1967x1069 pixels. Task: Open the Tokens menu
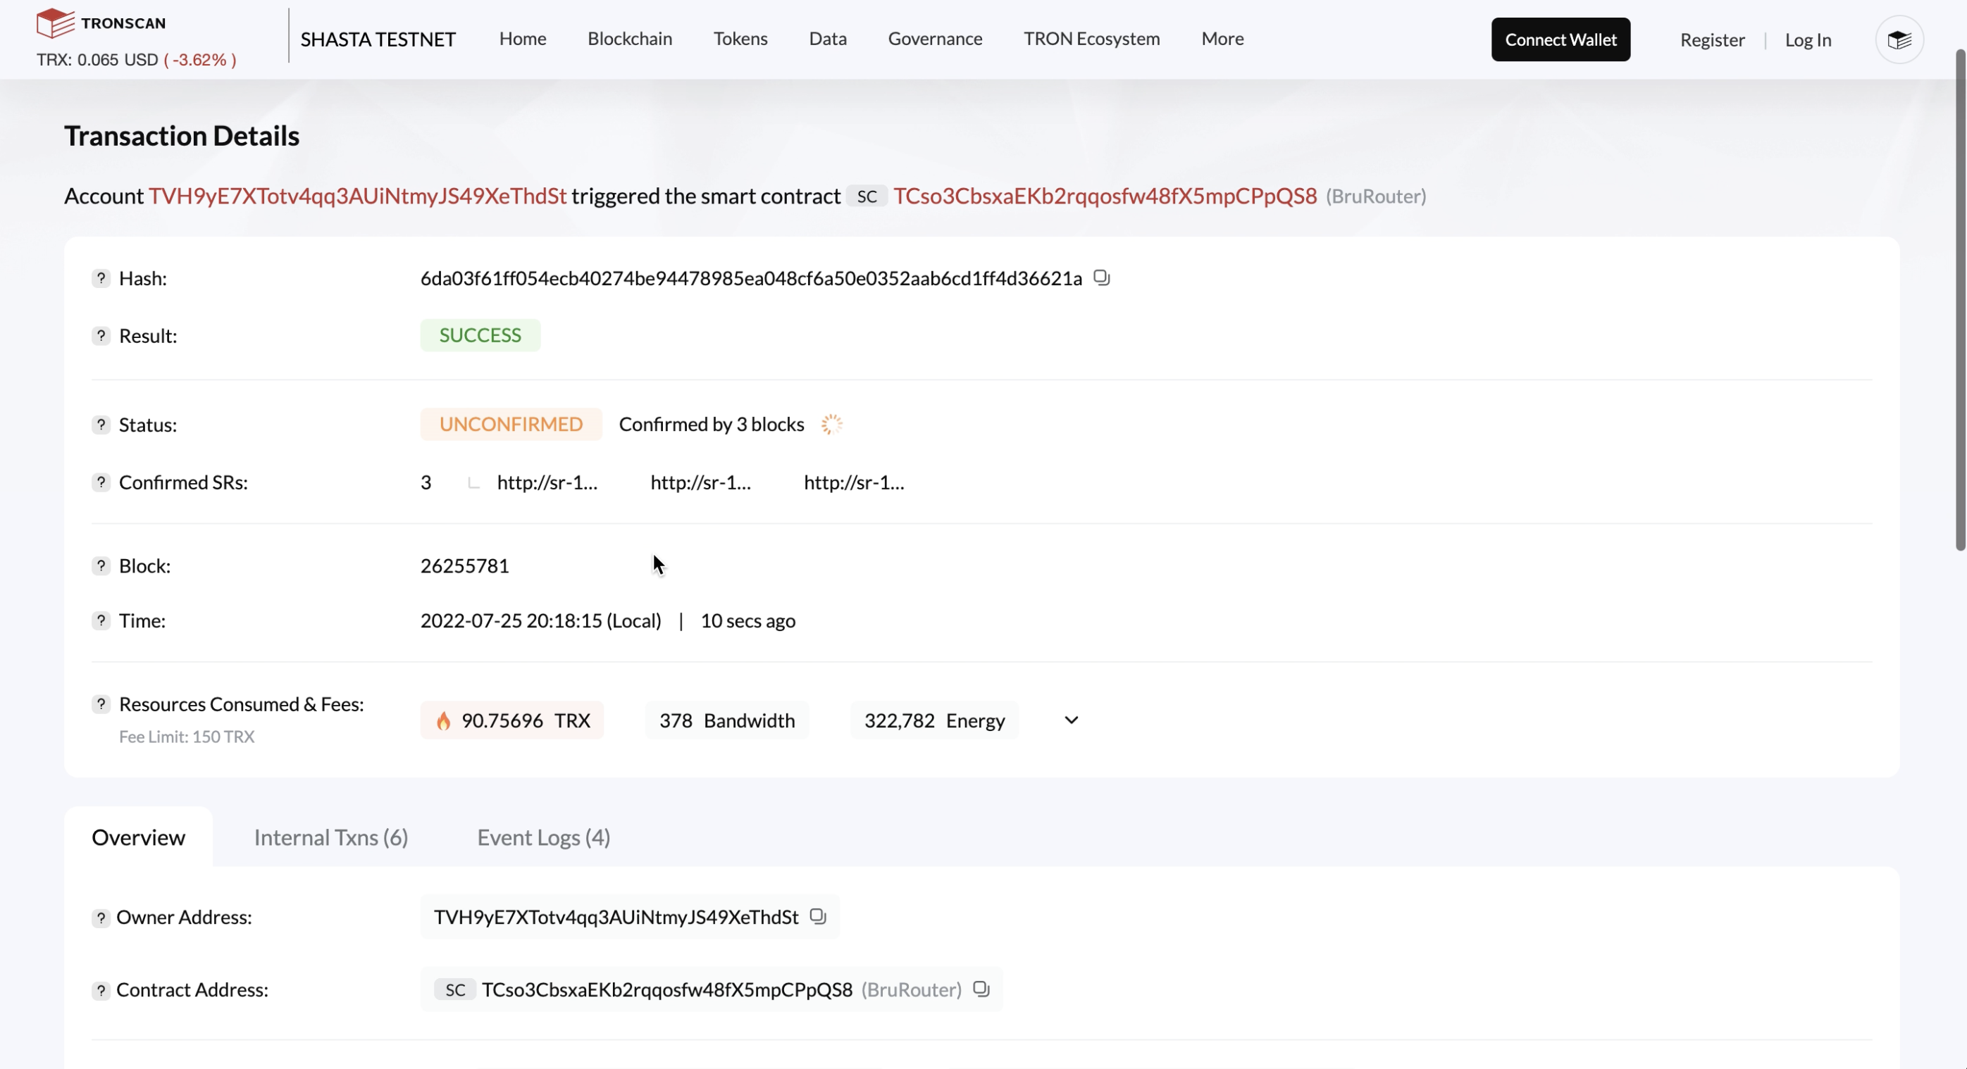pos(740,39)
